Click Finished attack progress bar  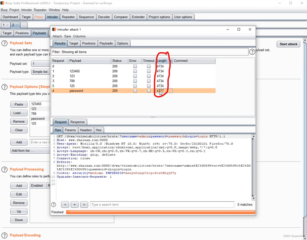[x=161, y=212]
